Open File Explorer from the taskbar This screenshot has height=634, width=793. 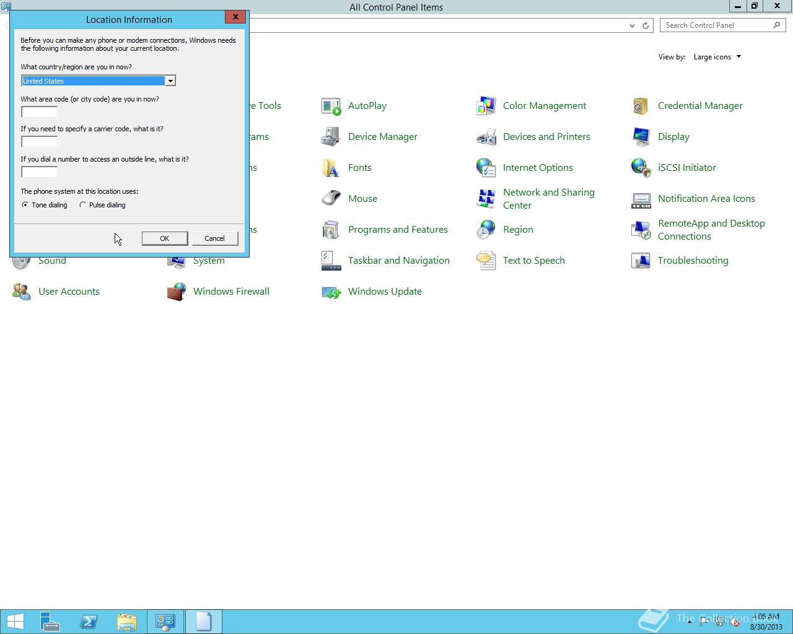coord(127,622)
